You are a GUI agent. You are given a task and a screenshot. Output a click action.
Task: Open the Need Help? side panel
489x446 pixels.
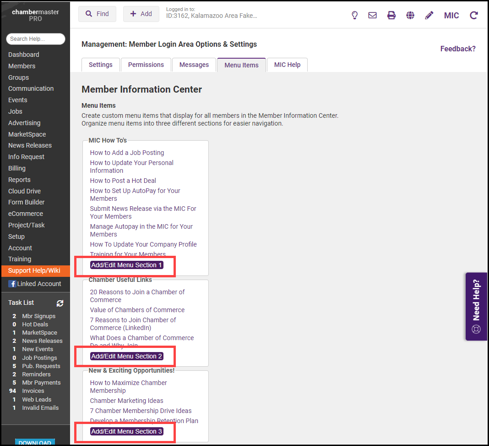pyautogui.click(x=476, y=306)
